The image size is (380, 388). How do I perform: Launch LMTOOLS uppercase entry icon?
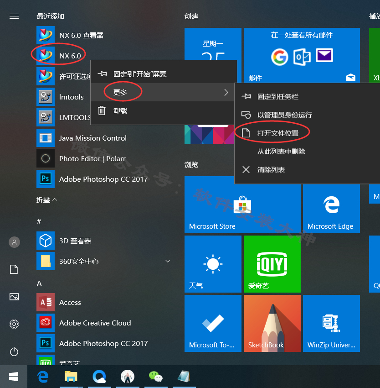click(46, 117)
